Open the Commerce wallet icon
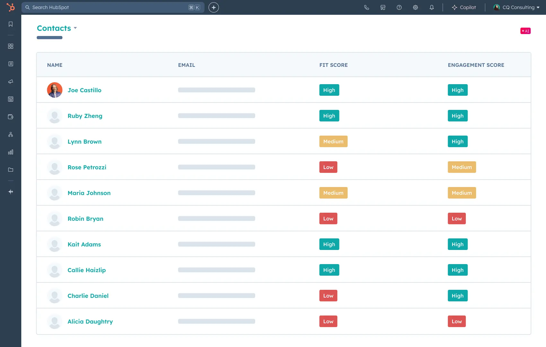Viewport: 546px width, 347px height. (x=11, y=117)
